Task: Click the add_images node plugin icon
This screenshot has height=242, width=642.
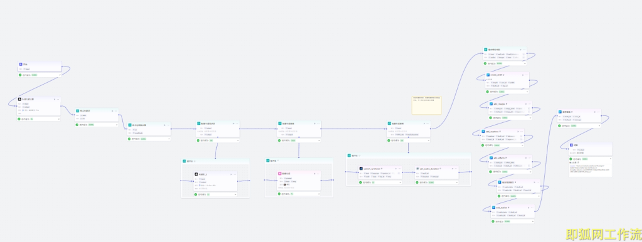Action: coord(492,103)
